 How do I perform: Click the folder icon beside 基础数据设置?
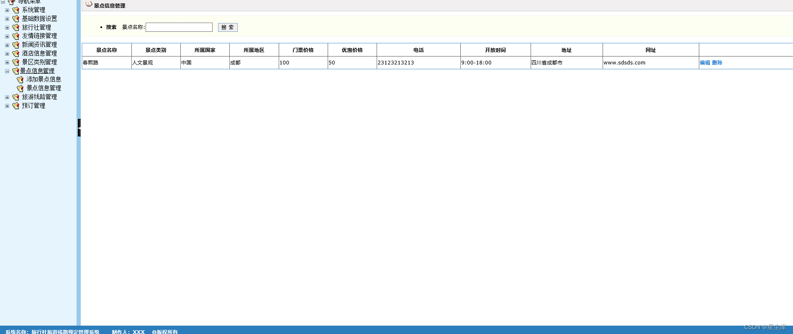click(16, 19)
